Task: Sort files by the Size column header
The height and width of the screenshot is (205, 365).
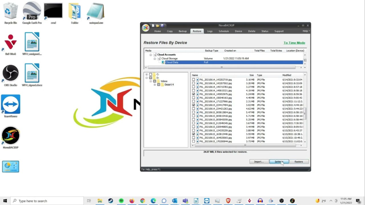Action: coord(252,75)
